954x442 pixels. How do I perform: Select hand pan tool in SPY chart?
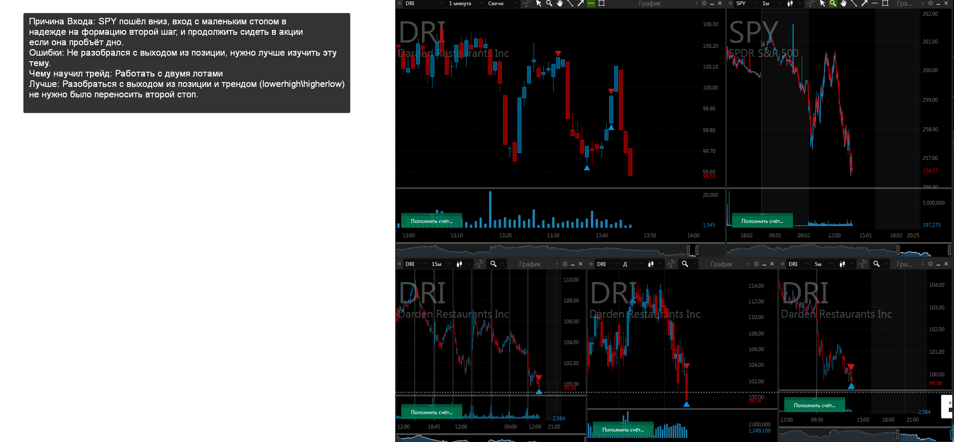[843, 3]
